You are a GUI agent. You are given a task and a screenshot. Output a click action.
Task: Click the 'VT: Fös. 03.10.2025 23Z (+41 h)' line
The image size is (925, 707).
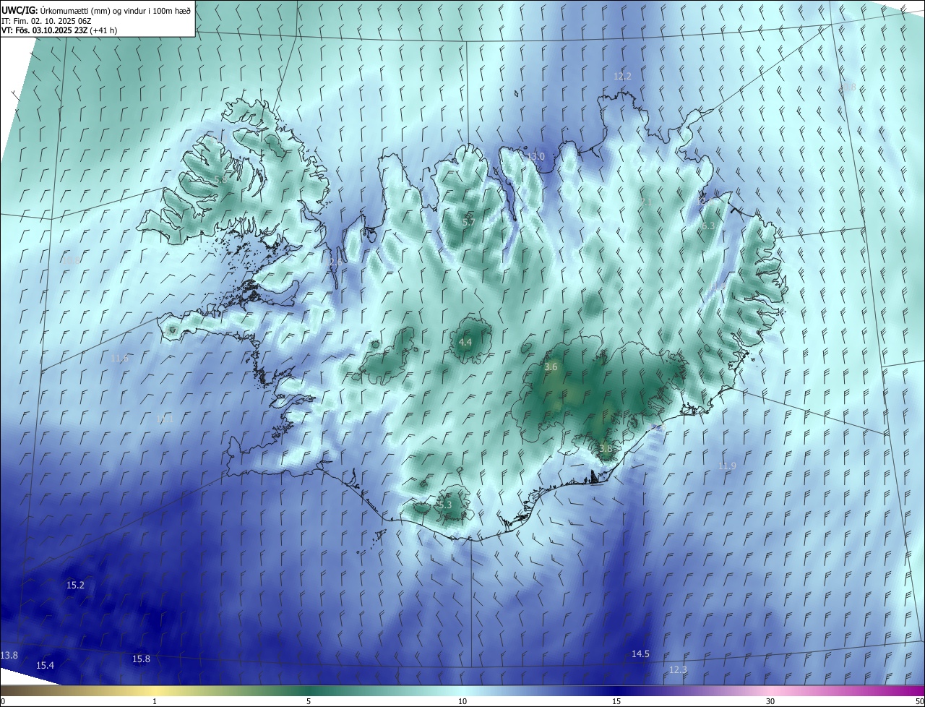point(59,30)
